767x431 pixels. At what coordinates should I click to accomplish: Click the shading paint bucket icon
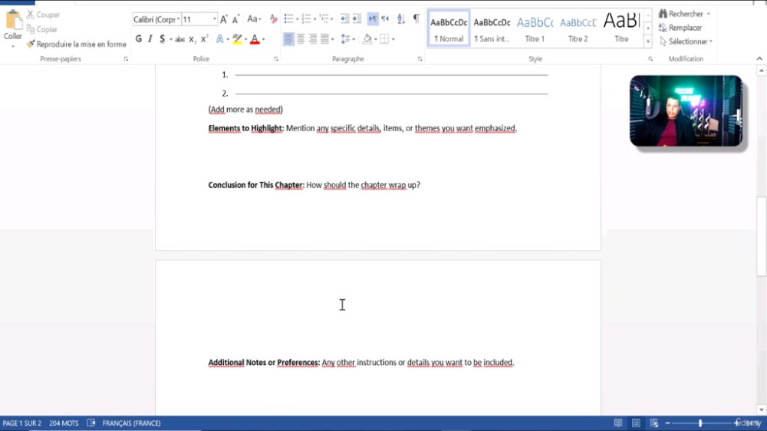click(x=367, y=39)
